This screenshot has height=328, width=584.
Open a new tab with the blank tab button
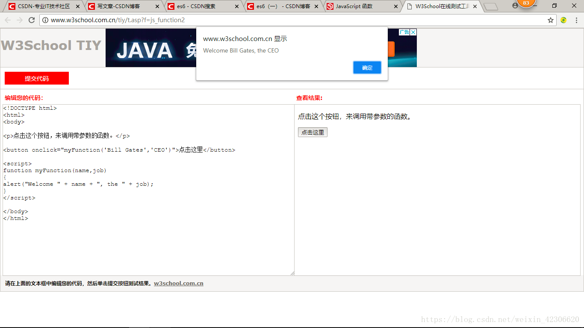(491, 6)
